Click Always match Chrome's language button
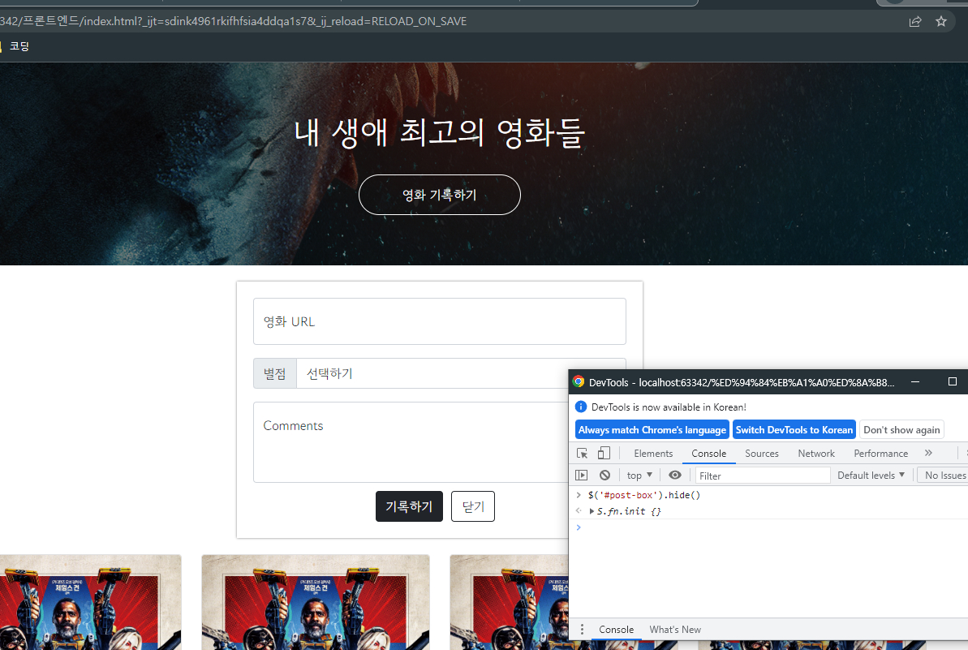 [x=652, y=429]
